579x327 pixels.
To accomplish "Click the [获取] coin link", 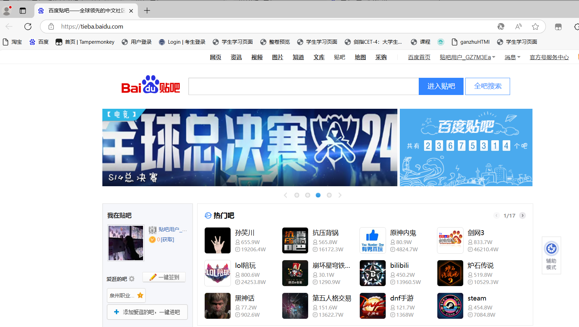I will click(167, 240).
